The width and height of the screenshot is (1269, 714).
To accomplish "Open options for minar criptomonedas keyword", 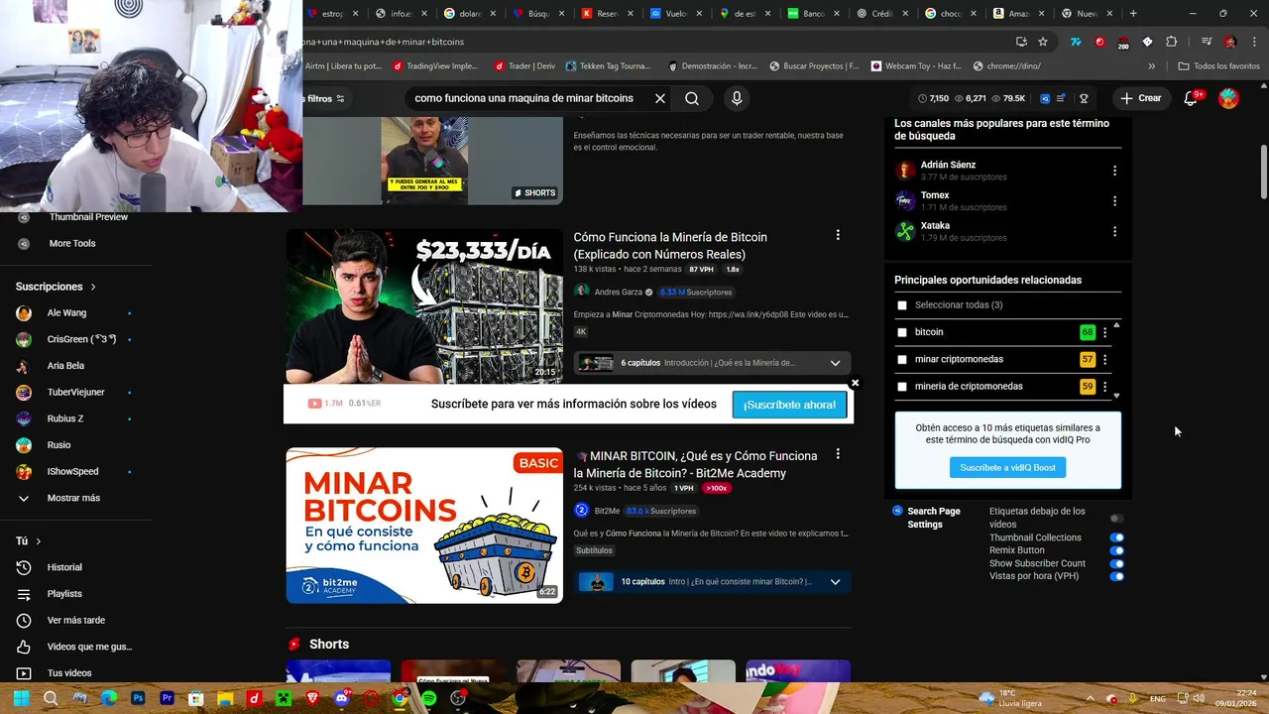I will (x=1104, y=359).
